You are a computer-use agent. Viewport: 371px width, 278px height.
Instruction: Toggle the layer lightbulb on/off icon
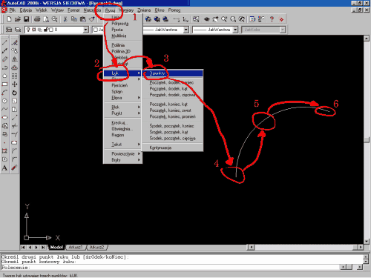click(x=28, y=30)
